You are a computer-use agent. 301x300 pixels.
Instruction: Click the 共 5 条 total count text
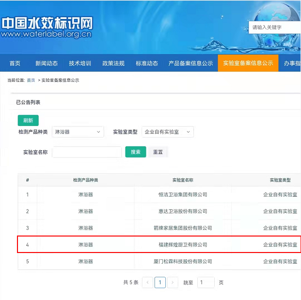coord(131,283)
